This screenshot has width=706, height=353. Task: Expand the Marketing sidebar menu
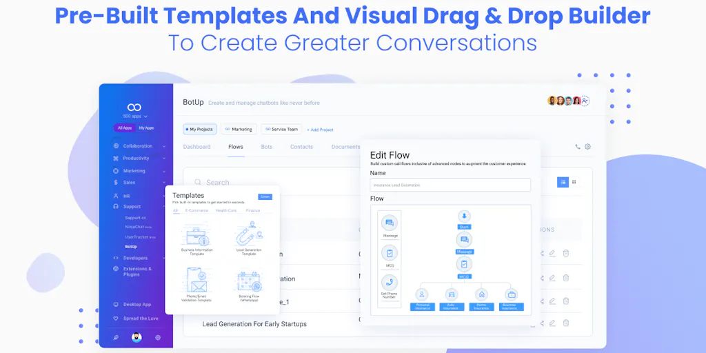pos(139,171)
